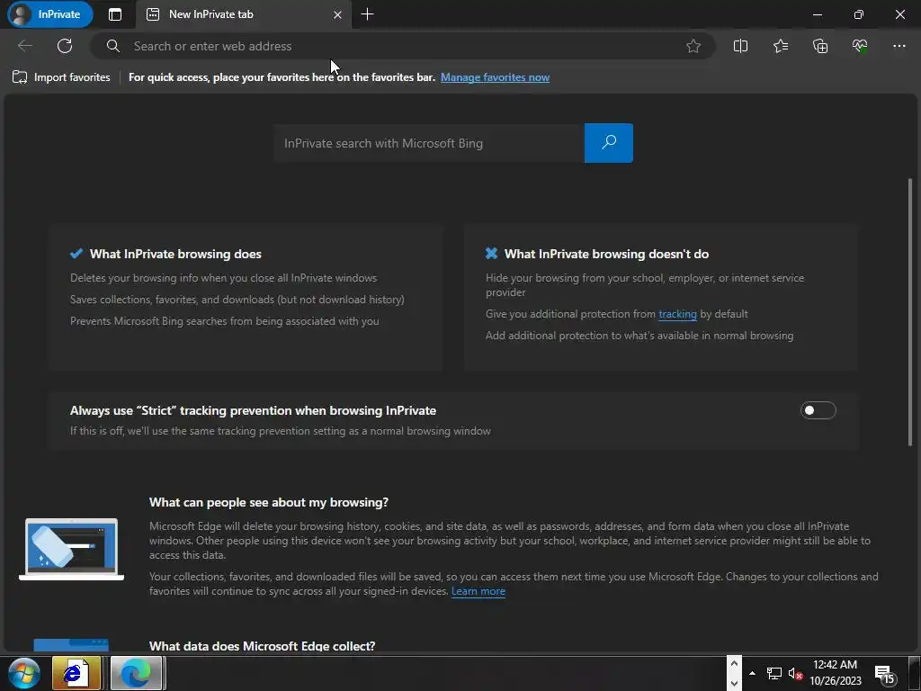
Task: Open network status tray icon
Action: click(x=774, y=673)
